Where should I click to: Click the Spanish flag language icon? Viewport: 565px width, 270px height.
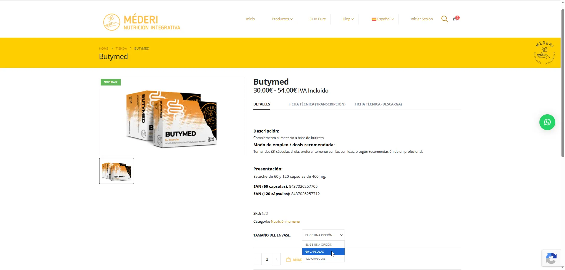(374, 19)
